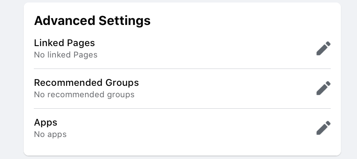Viewport: 357px width, 159px height.
Task: Click the word "Groups" in Recommended Groups title
Action: tap(122, 82)
